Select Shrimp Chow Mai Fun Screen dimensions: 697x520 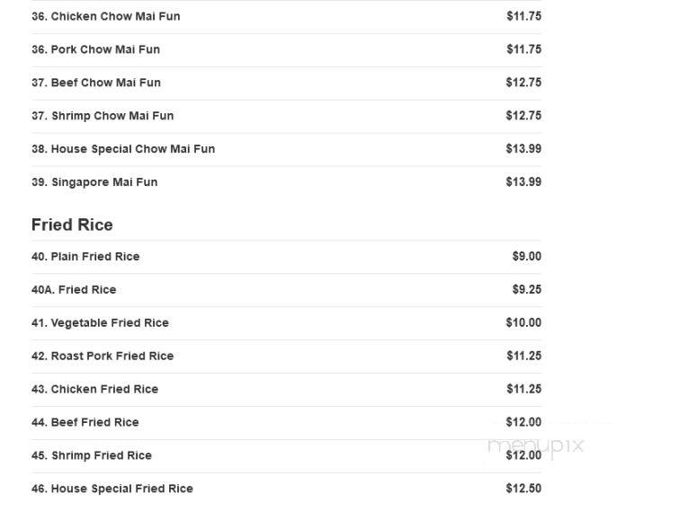(x=286, y=116)
